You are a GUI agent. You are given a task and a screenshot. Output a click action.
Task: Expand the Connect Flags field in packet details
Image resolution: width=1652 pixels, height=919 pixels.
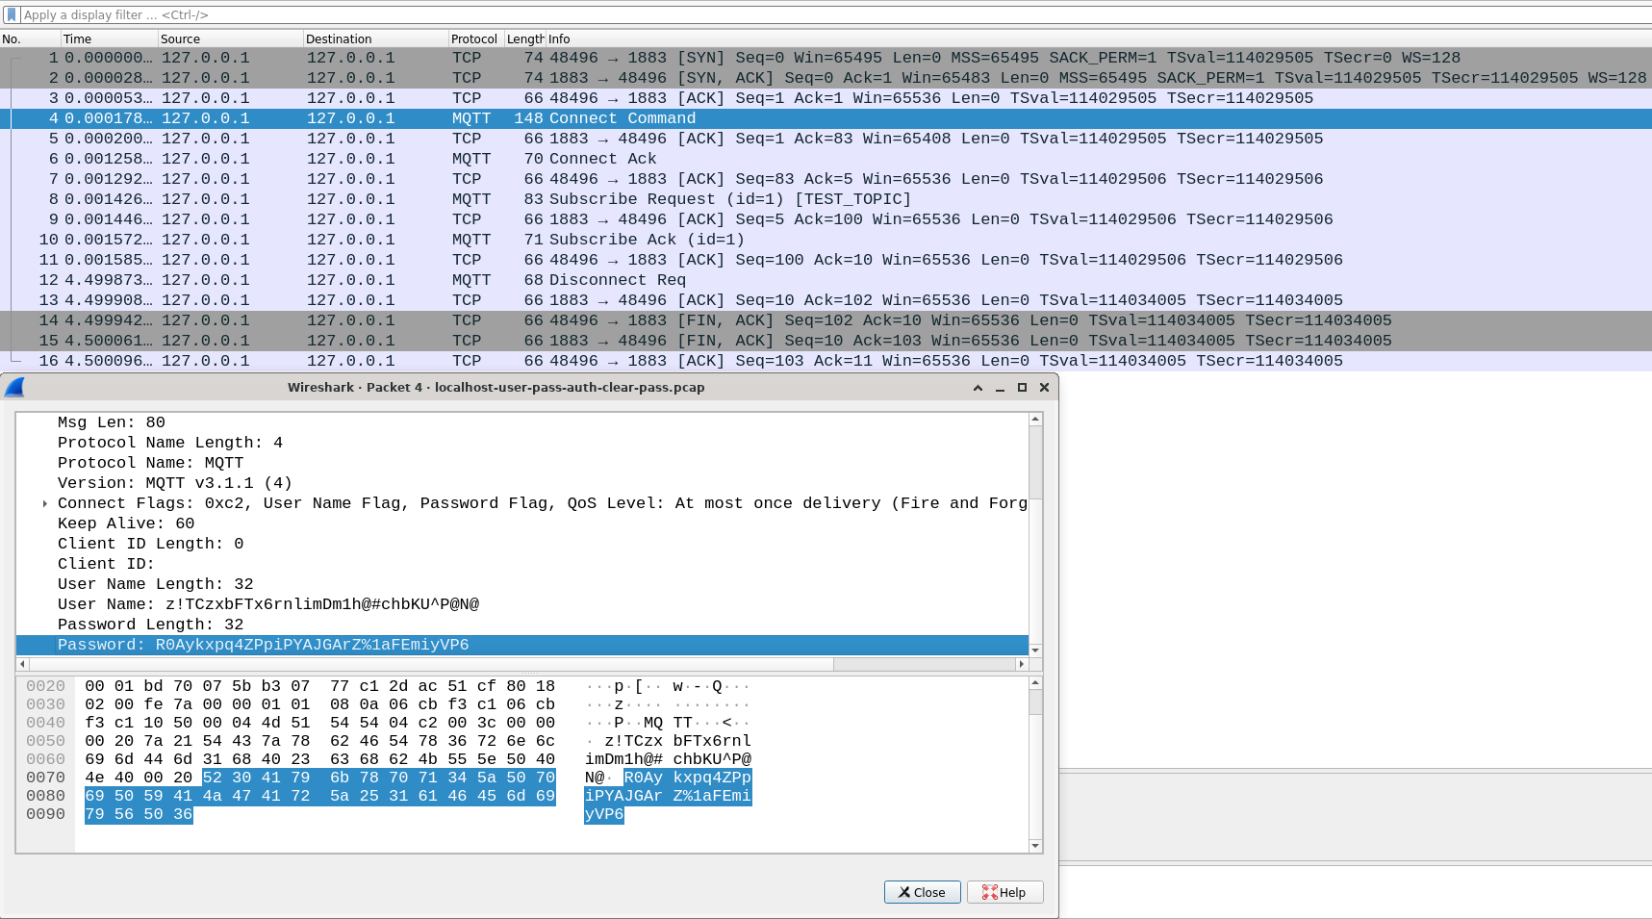pos(45,502)
